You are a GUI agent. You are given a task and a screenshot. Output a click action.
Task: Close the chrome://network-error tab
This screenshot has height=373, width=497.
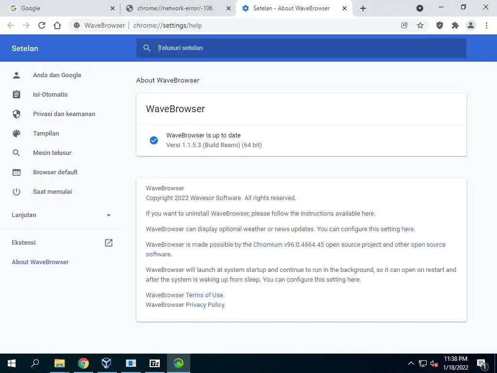(x=229, y=8)
